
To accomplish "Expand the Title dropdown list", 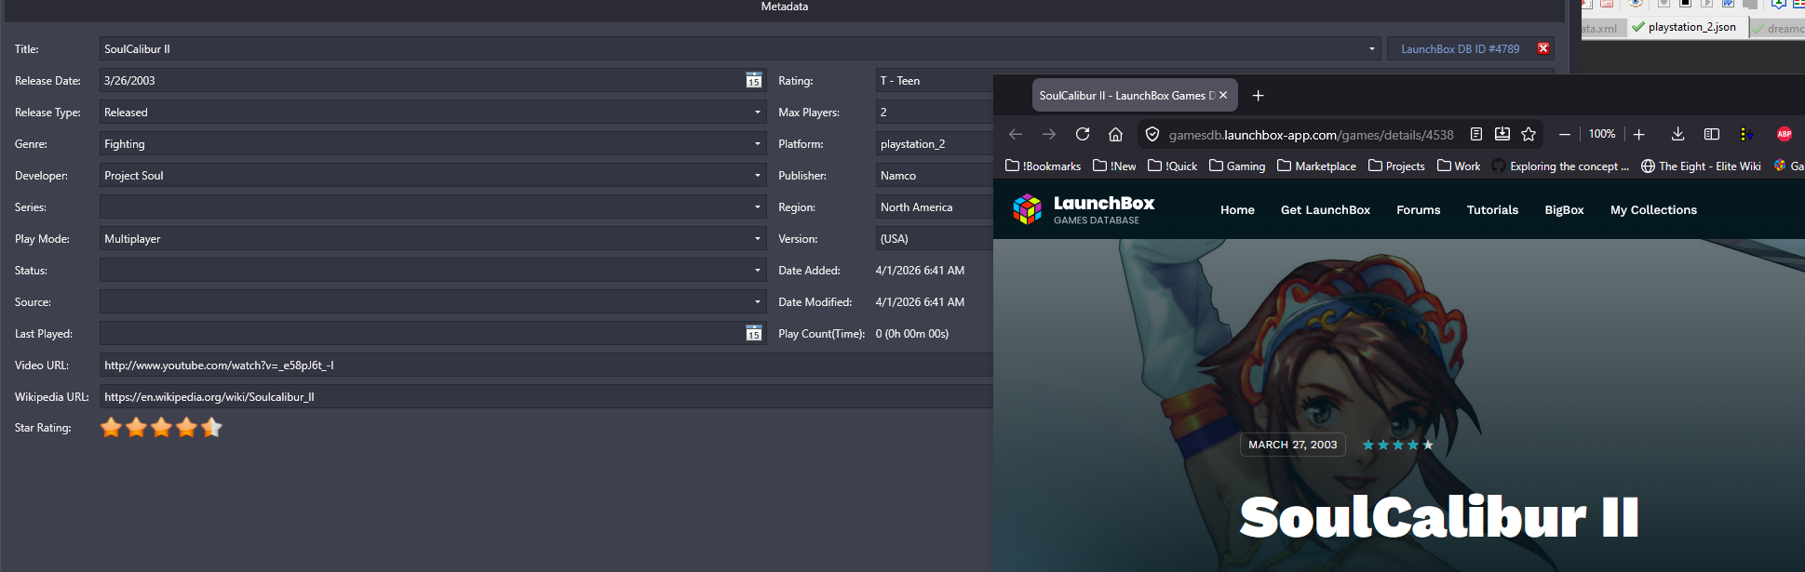I will (x=1371, y=49).
